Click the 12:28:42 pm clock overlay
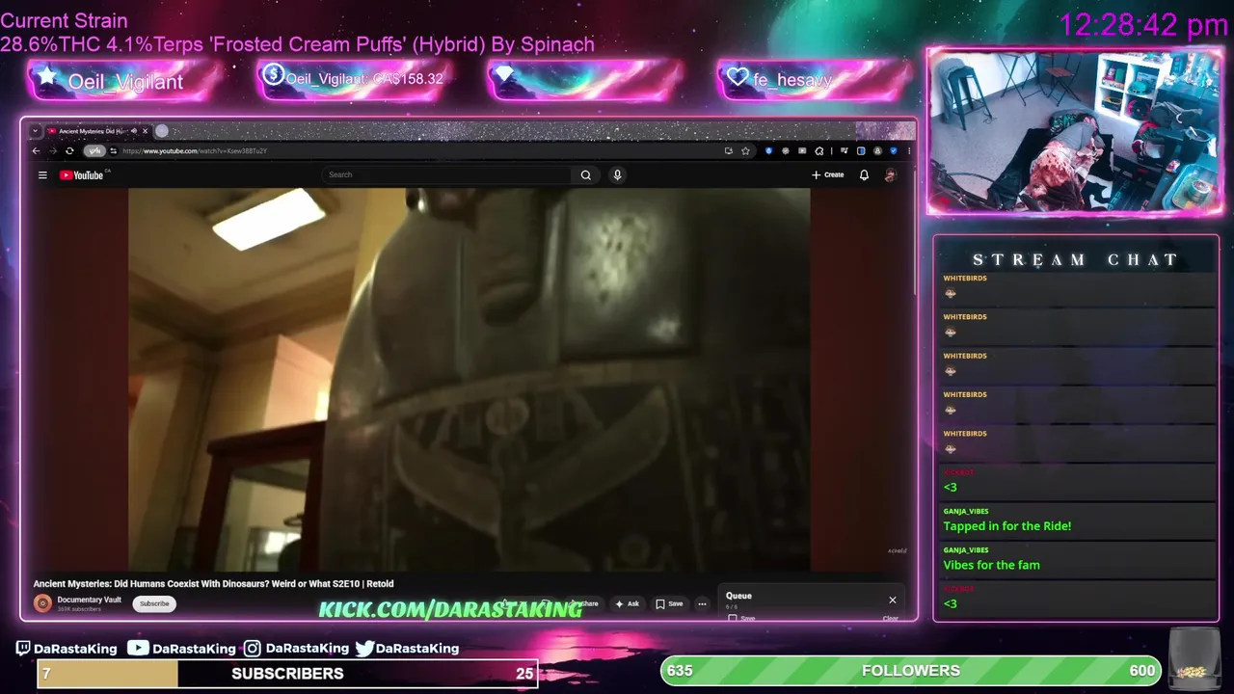 pyautogui.click(x=1143, y=24)
